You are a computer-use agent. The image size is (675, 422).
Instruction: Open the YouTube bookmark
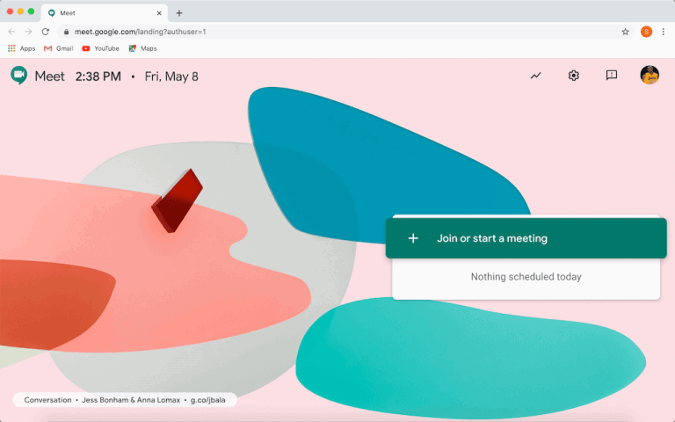[x=100, y=48]
